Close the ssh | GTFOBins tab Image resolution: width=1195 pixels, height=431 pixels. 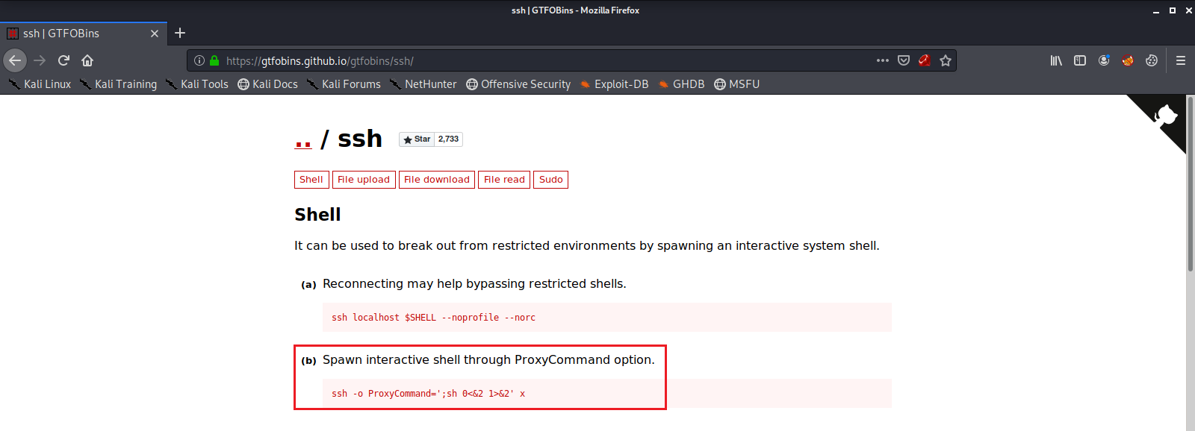155,34
